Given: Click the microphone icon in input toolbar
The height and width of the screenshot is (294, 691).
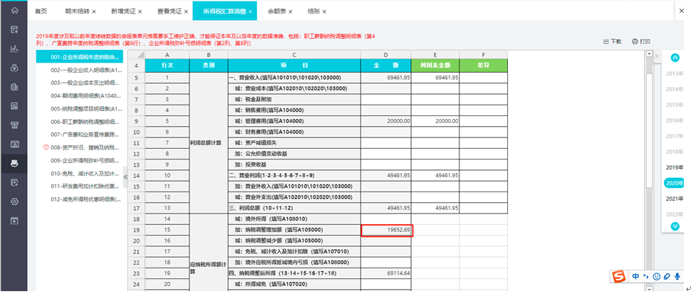Looking at the screenshot, I should pyautogui.click(x=677, y=276).
